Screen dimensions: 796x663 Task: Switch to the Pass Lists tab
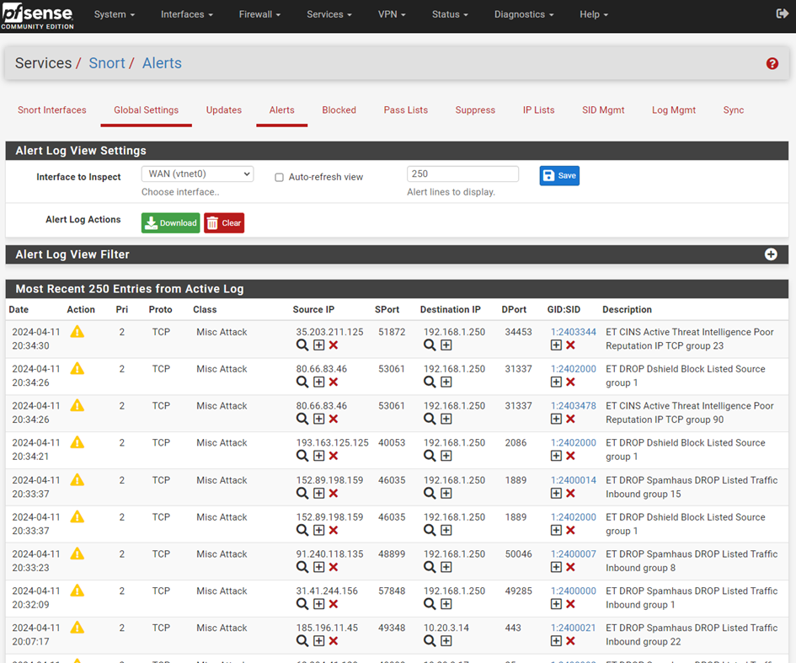tap(406, 110)
